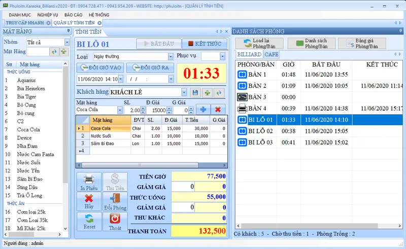
Task: Refresh the Mặt Hàng product search
Action: tap(54, 52)
